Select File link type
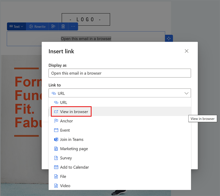The height and width of the screenshot is (196, 220). [x=120, y=177]
